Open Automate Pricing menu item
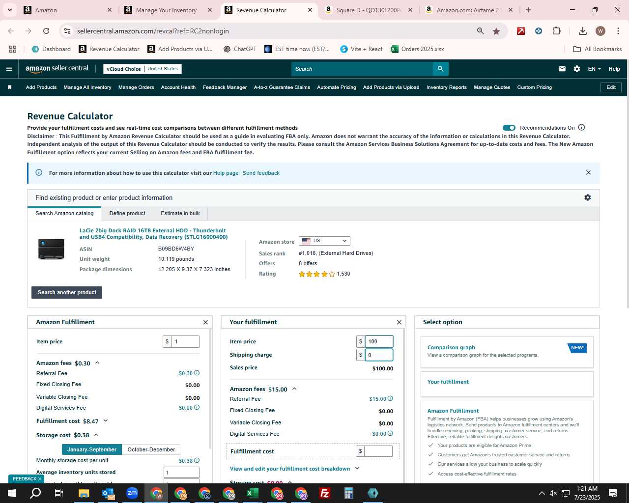629x503 pixels. click(x=337, y=87)
